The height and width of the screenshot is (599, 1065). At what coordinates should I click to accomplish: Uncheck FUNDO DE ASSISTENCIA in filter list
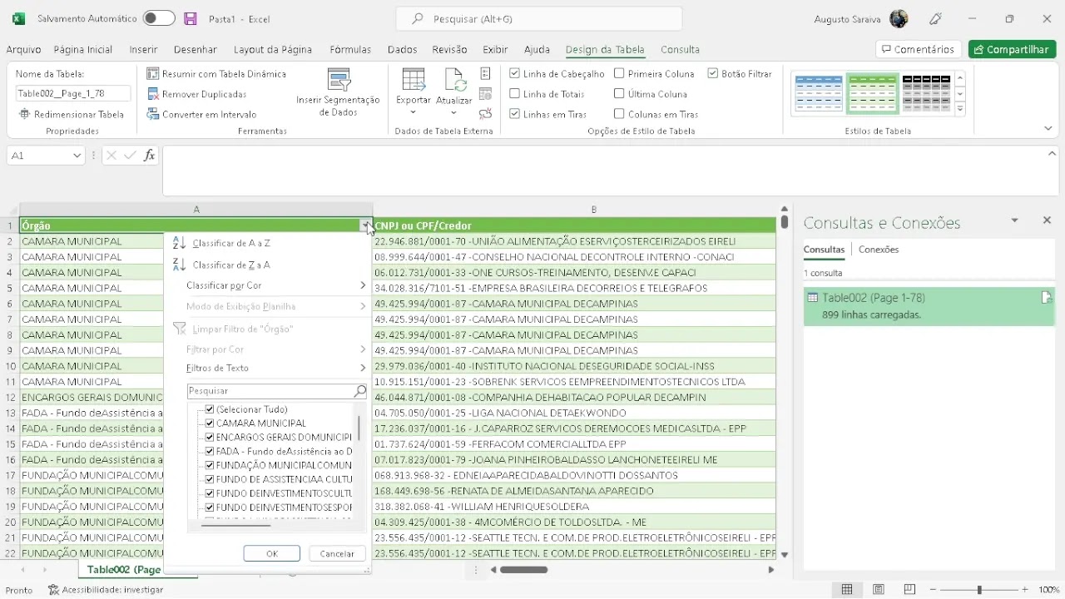[x=210, y=479]
